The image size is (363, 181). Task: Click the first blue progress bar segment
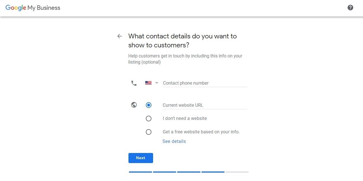click(x=140, y=172)
